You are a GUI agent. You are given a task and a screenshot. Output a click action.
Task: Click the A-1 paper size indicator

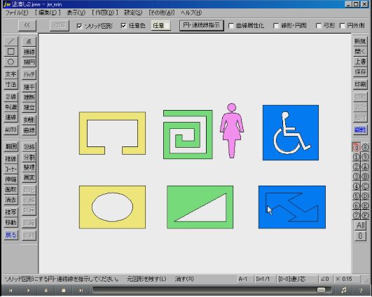tap(244, 279)
